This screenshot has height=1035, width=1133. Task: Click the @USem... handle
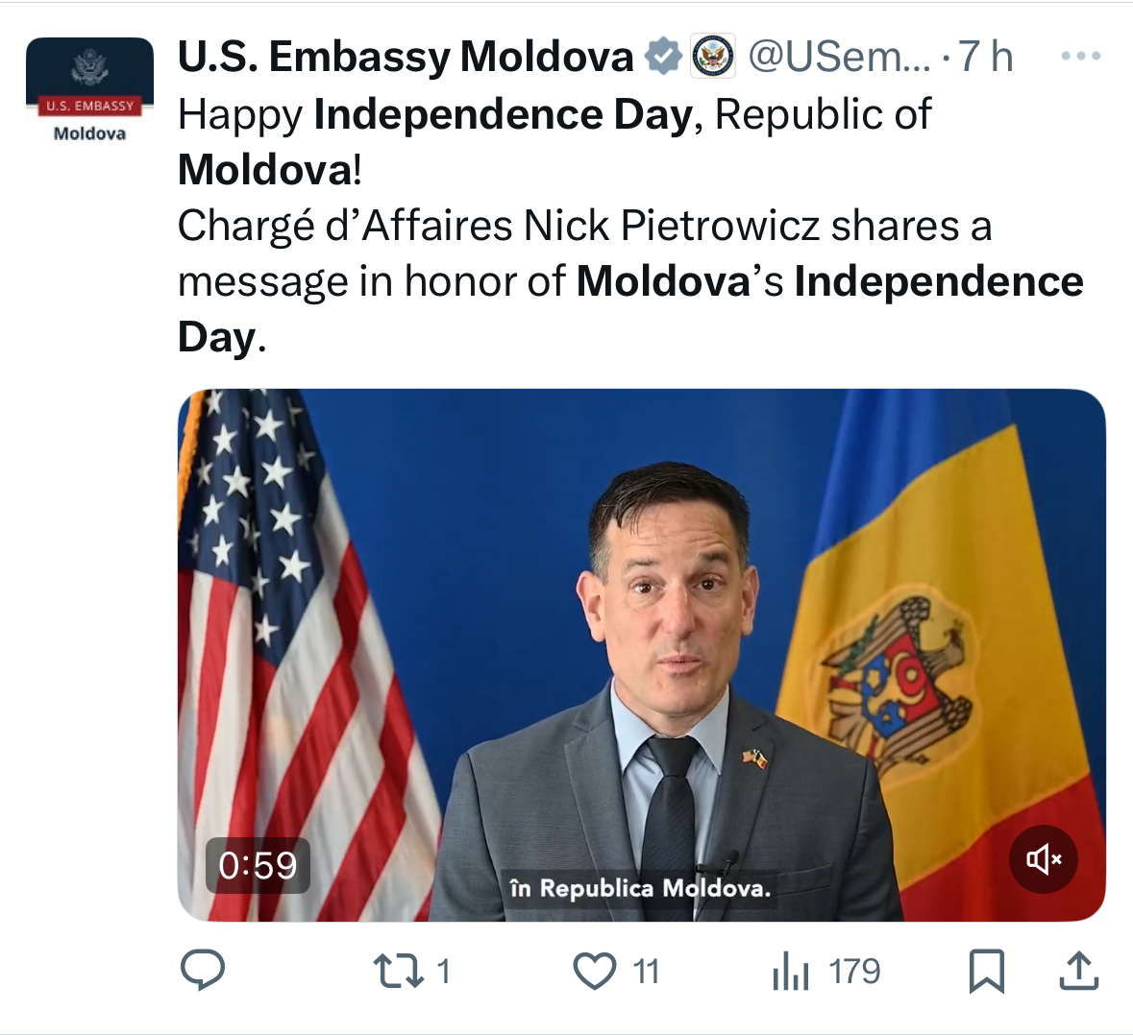(839, 56)
